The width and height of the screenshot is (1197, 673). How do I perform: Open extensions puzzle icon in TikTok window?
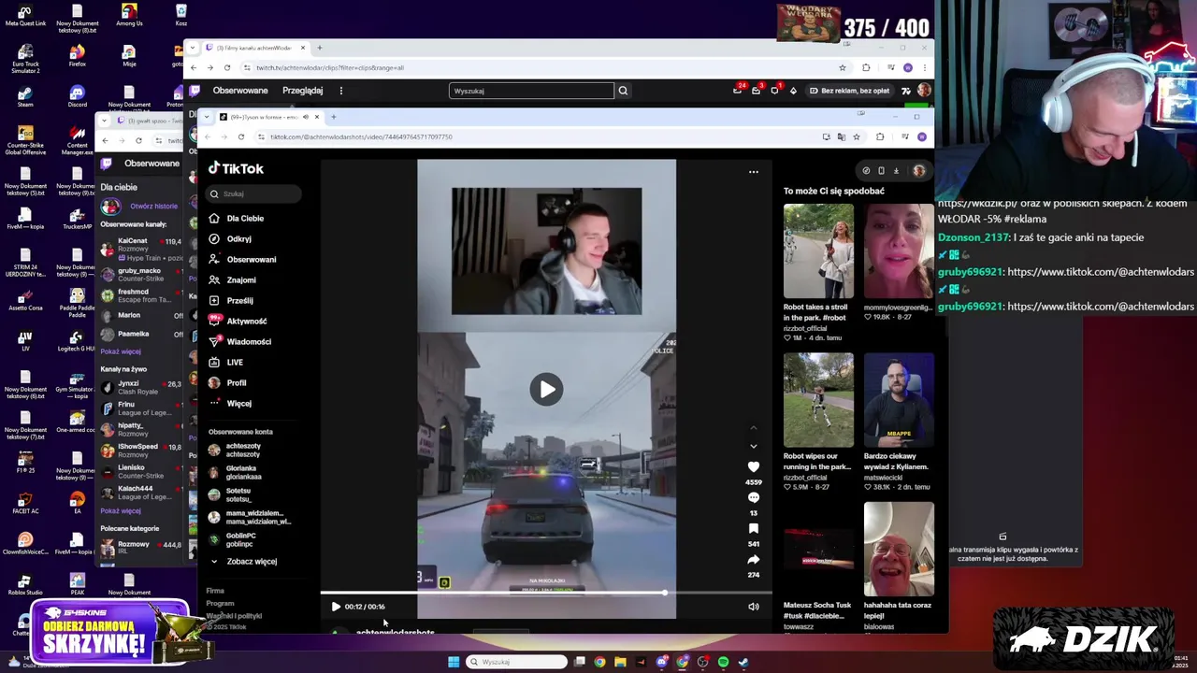pyautogui.click(x=879, y=136)
